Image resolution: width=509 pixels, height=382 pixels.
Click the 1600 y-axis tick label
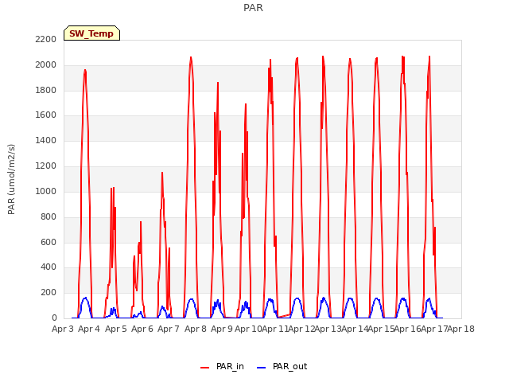point(46,115)
